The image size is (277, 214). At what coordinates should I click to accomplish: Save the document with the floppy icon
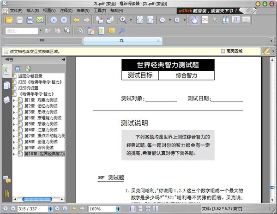[19, 20]
